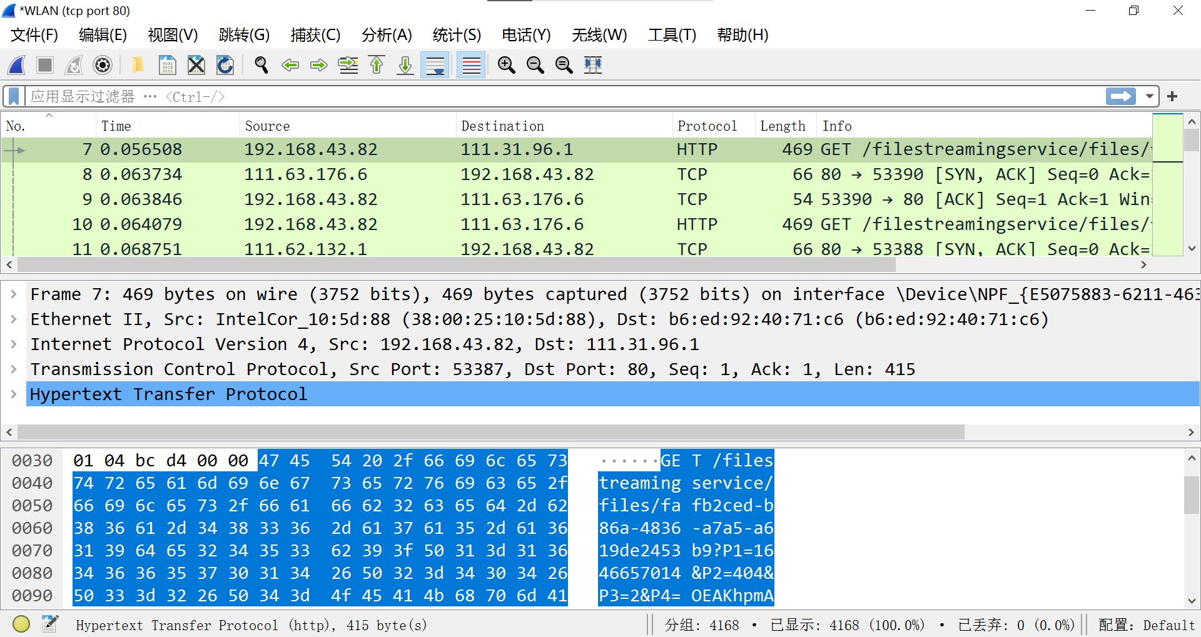1201x637 pixels.
Task: Sort by Info column header
Action: (984, 126)
